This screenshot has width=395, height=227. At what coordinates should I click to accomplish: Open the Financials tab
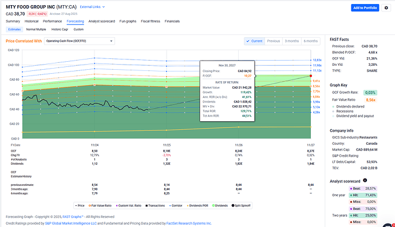172,21
